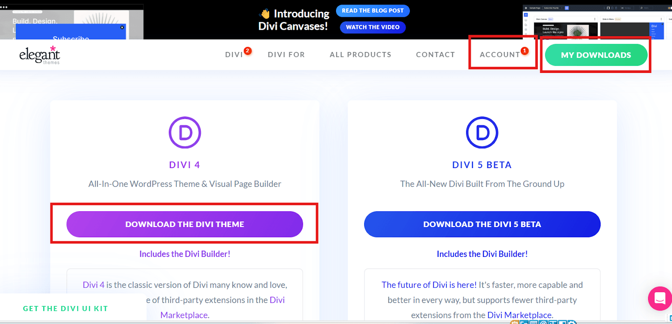
Task: Click 'All-In-One WordPress Theme & Visual Page Builder'
Action: [x=185, y=184]
